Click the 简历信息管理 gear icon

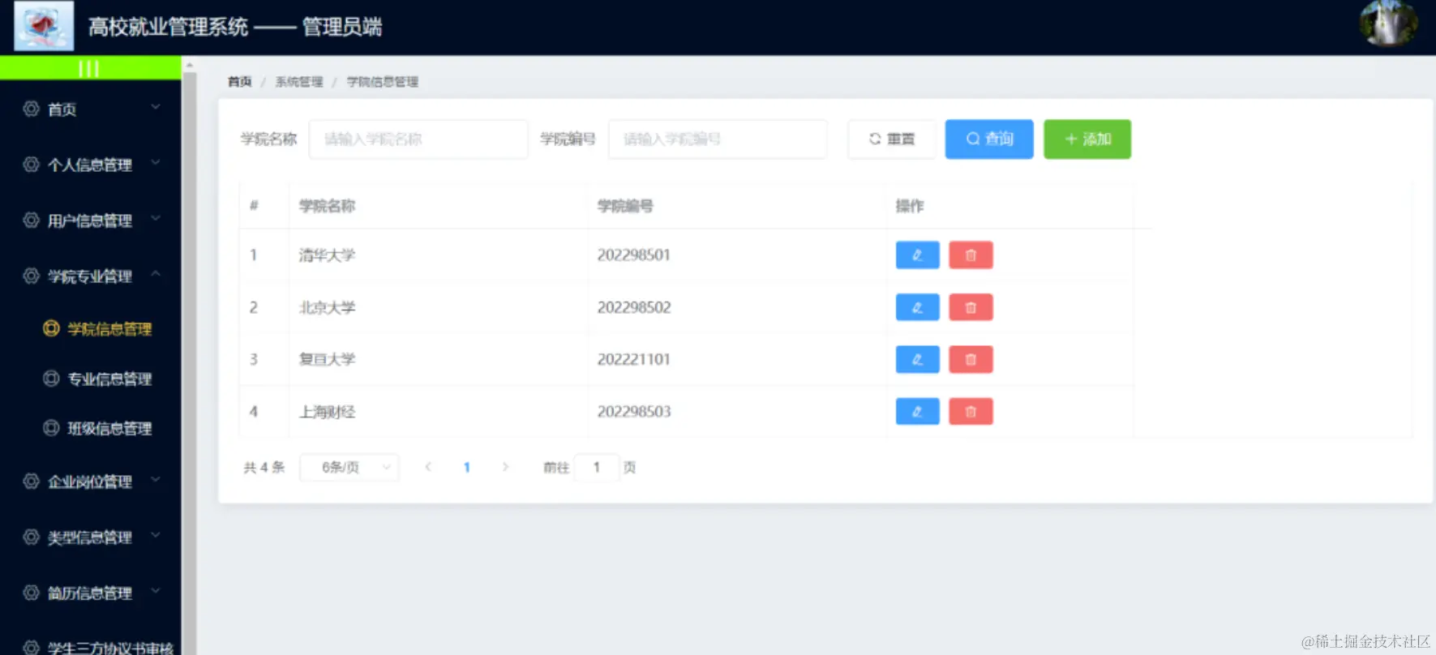(x=31, y=593)
